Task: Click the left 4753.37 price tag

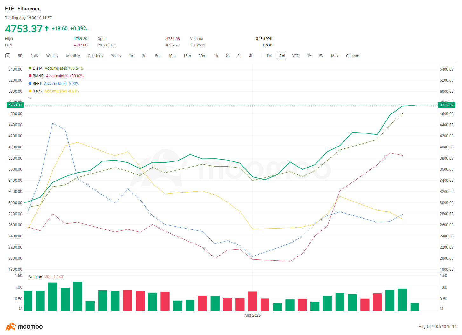Action: click(x=15, y=105)
